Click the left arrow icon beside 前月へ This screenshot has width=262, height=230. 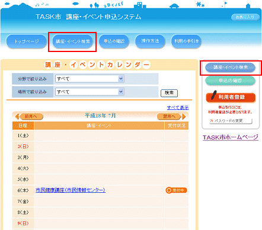[17, 116]
